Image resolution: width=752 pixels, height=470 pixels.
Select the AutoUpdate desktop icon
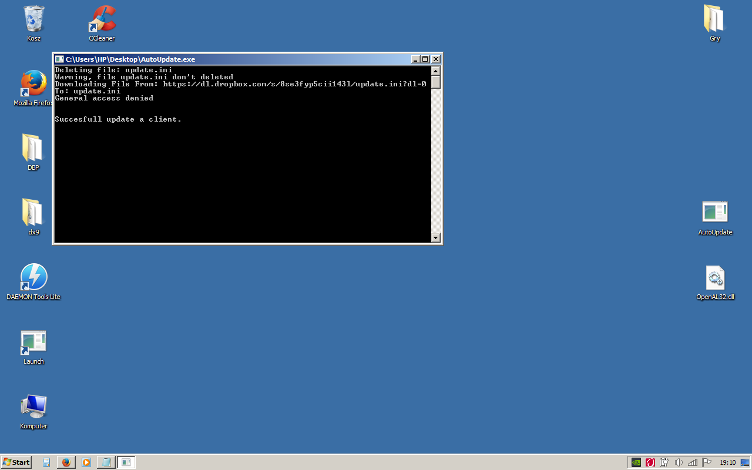coord(715,213)
